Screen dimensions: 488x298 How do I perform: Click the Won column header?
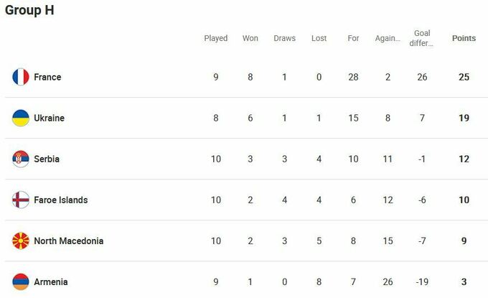[250, 38]
